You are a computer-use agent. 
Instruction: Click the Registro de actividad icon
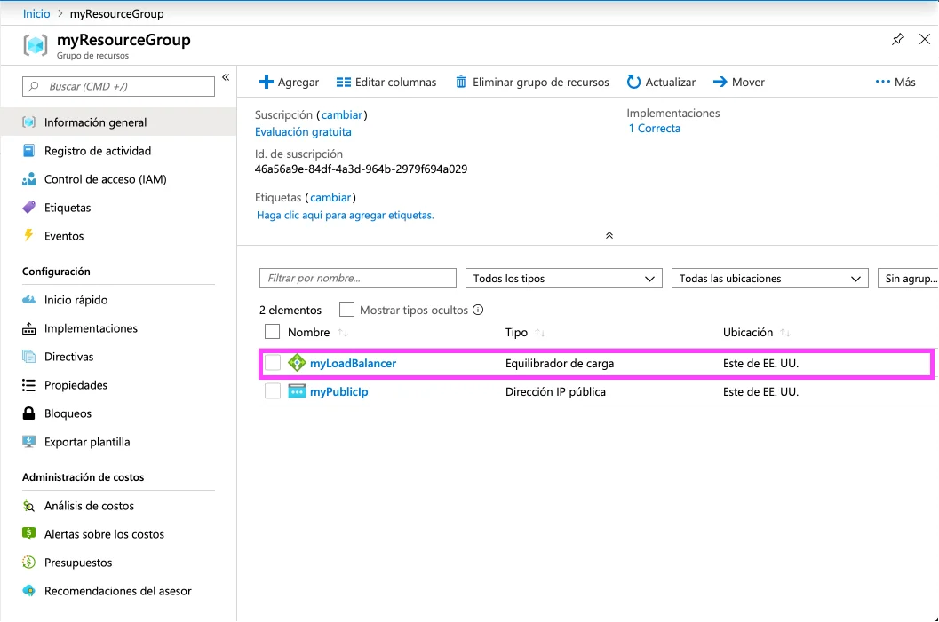(x=28, y=151)
